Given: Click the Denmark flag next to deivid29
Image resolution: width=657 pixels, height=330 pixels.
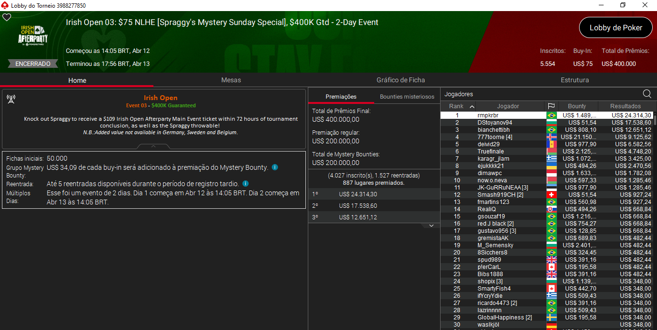Looking at the screenshot, I should [552, 144].
